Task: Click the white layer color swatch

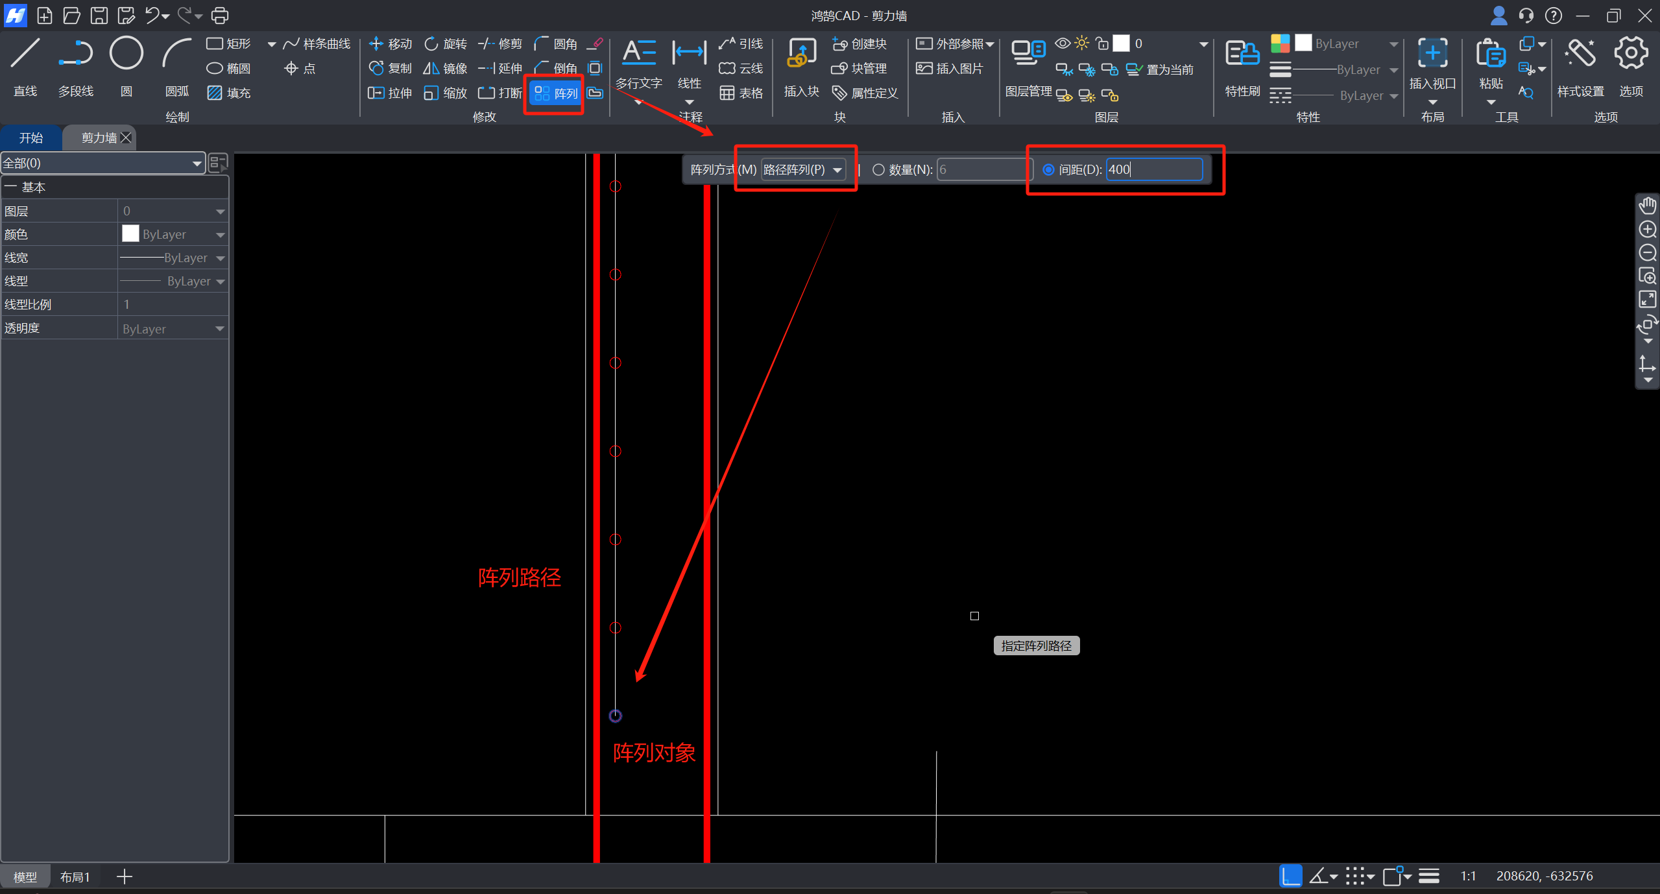Action: [1121, 43]
